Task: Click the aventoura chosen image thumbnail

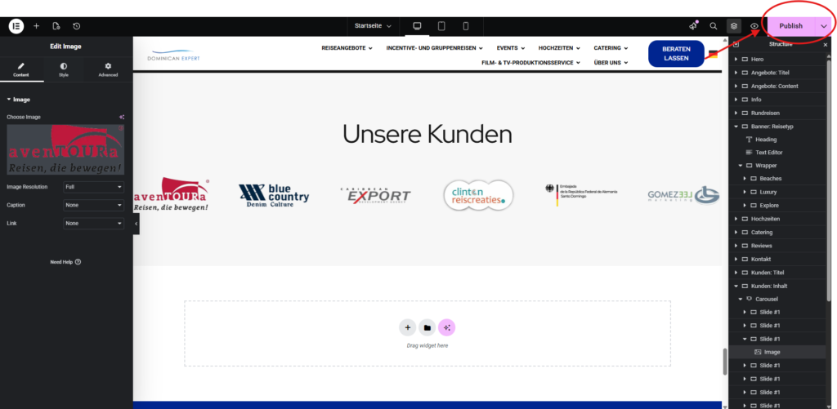Action: 65,150
